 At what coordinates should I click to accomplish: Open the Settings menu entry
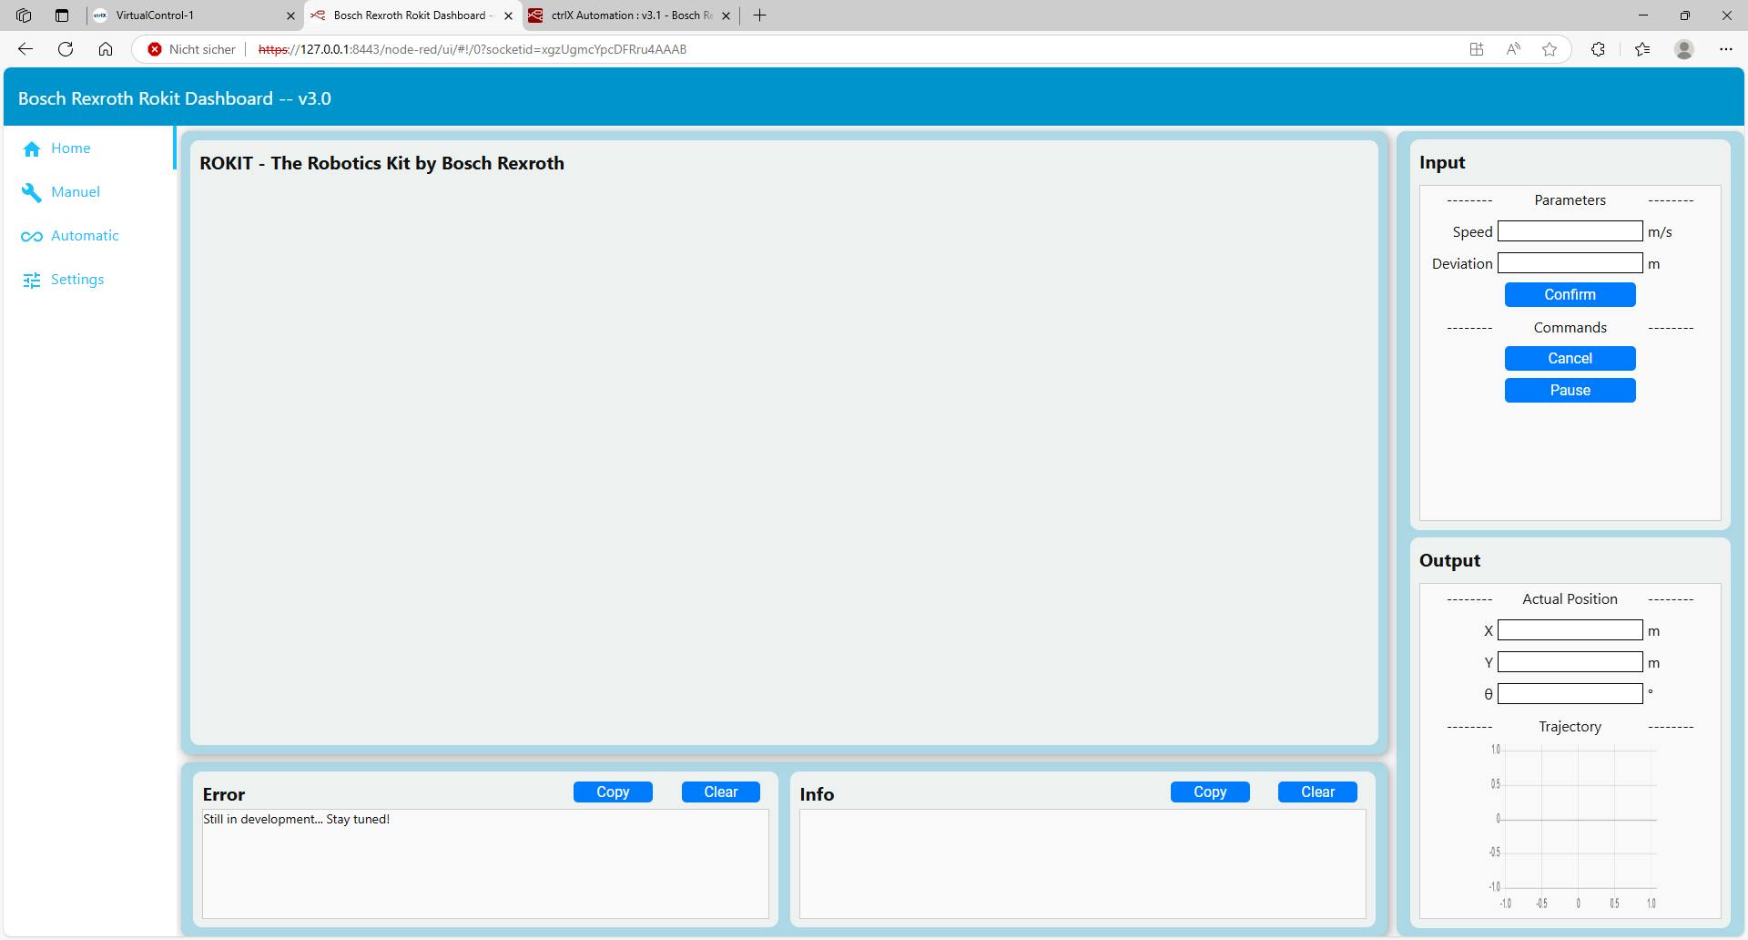point(89,280)
